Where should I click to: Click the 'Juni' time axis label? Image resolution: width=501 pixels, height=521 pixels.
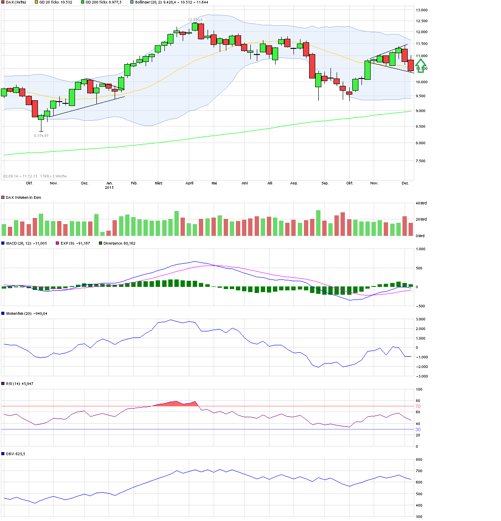click(x=245, y=183)
